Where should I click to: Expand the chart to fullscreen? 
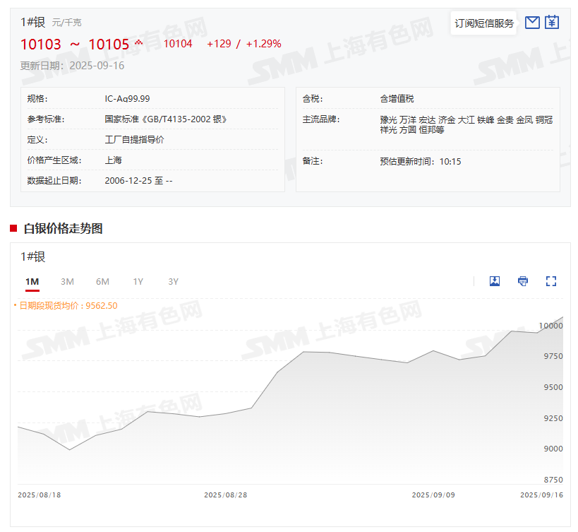point(551,281)
